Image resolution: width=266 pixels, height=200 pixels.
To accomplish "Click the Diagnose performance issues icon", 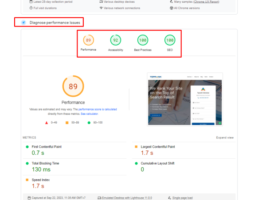I will [x=23, y=22].
